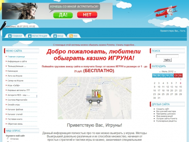Open Кулинарные рецепты friend link
Viewport: 189px width, 142px height.
[x=166, y=121]
